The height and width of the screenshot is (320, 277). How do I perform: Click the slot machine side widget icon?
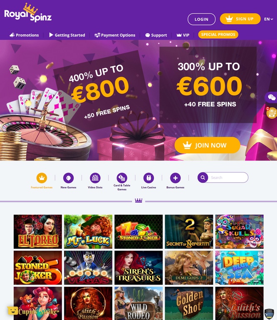272,112
